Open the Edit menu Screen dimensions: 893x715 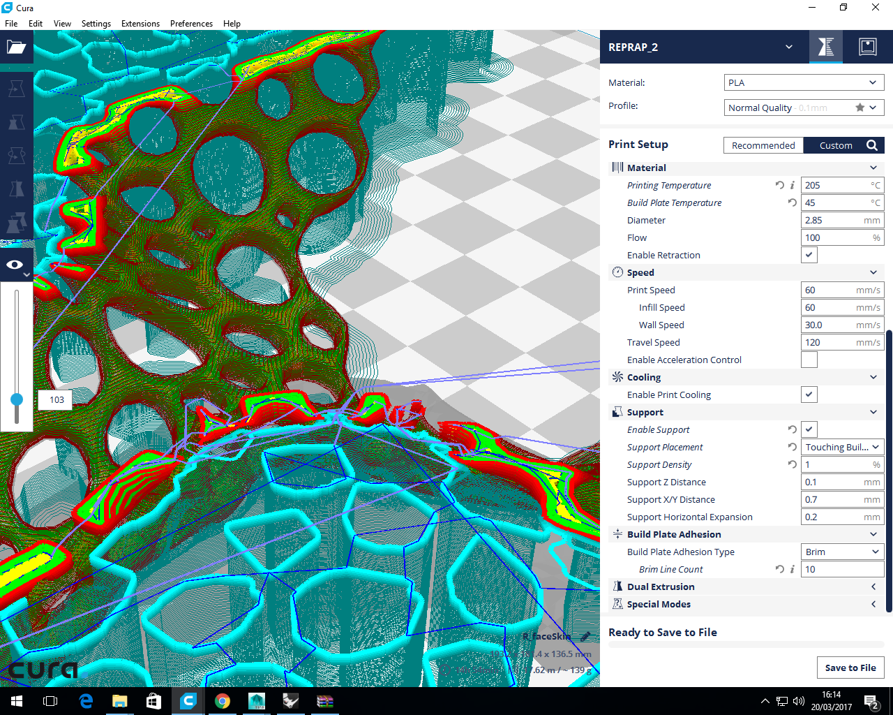(x=36, y=23)
